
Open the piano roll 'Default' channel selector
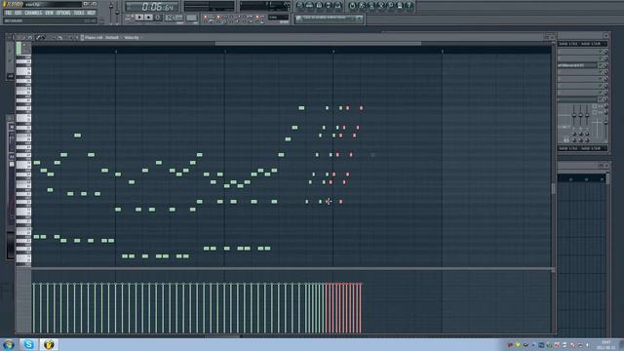tap(113, 37)
